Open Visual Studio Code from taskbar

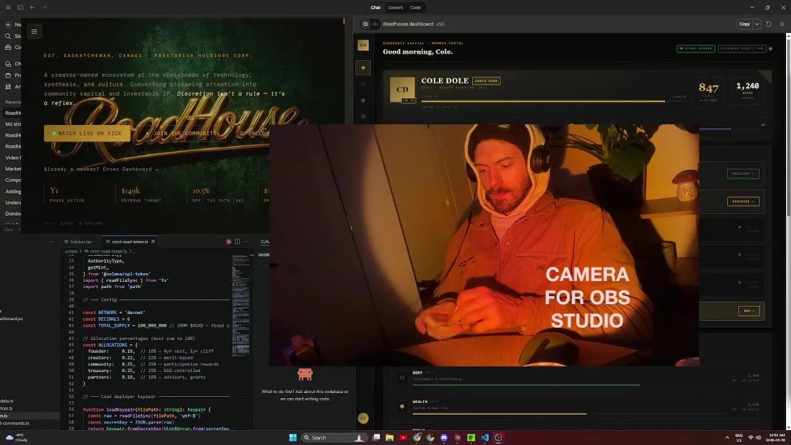tap(484, 438)
